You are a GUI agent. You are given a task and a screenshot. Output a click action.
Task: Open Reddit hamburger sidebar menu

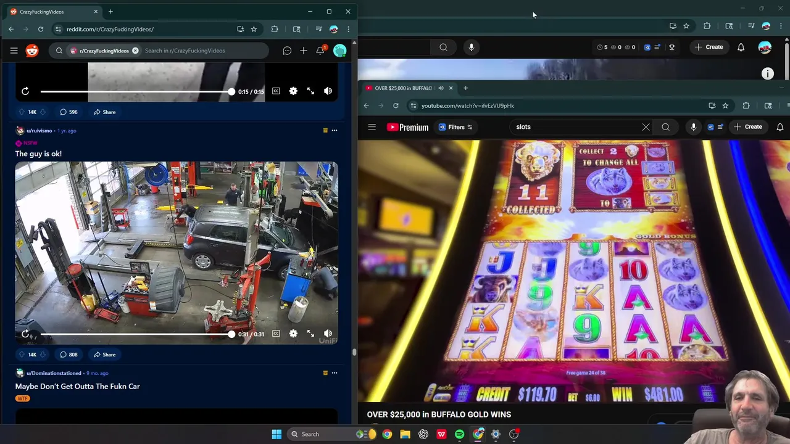tap(14, 51)
